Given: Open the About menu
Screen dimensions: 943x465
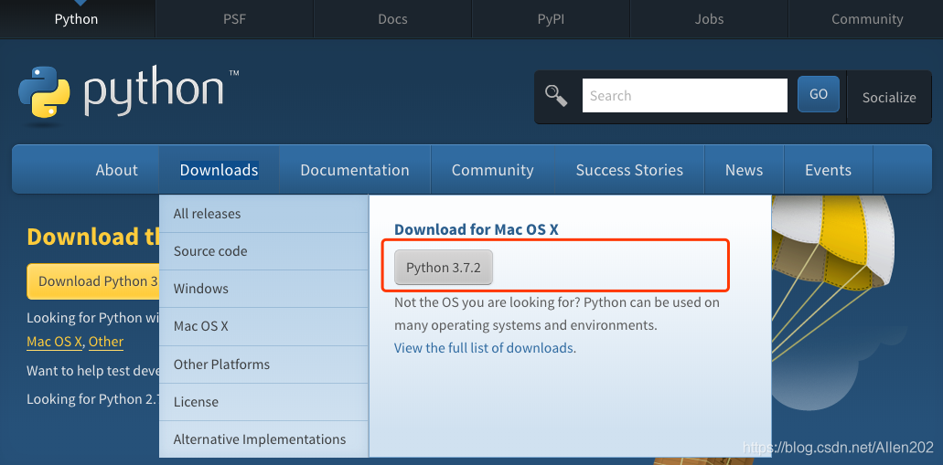Looking at the screenshot, I should (x=117, y=170).
